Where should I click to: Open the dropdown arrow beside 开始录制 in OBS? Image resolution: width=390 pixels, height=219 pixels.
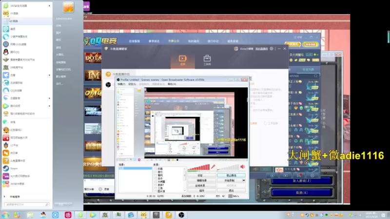244,181
